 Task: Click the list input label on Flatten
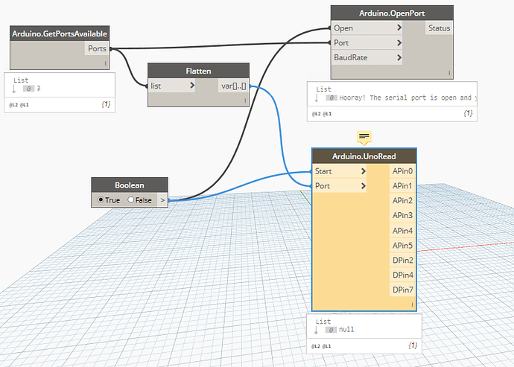click(x=156, y=86)
